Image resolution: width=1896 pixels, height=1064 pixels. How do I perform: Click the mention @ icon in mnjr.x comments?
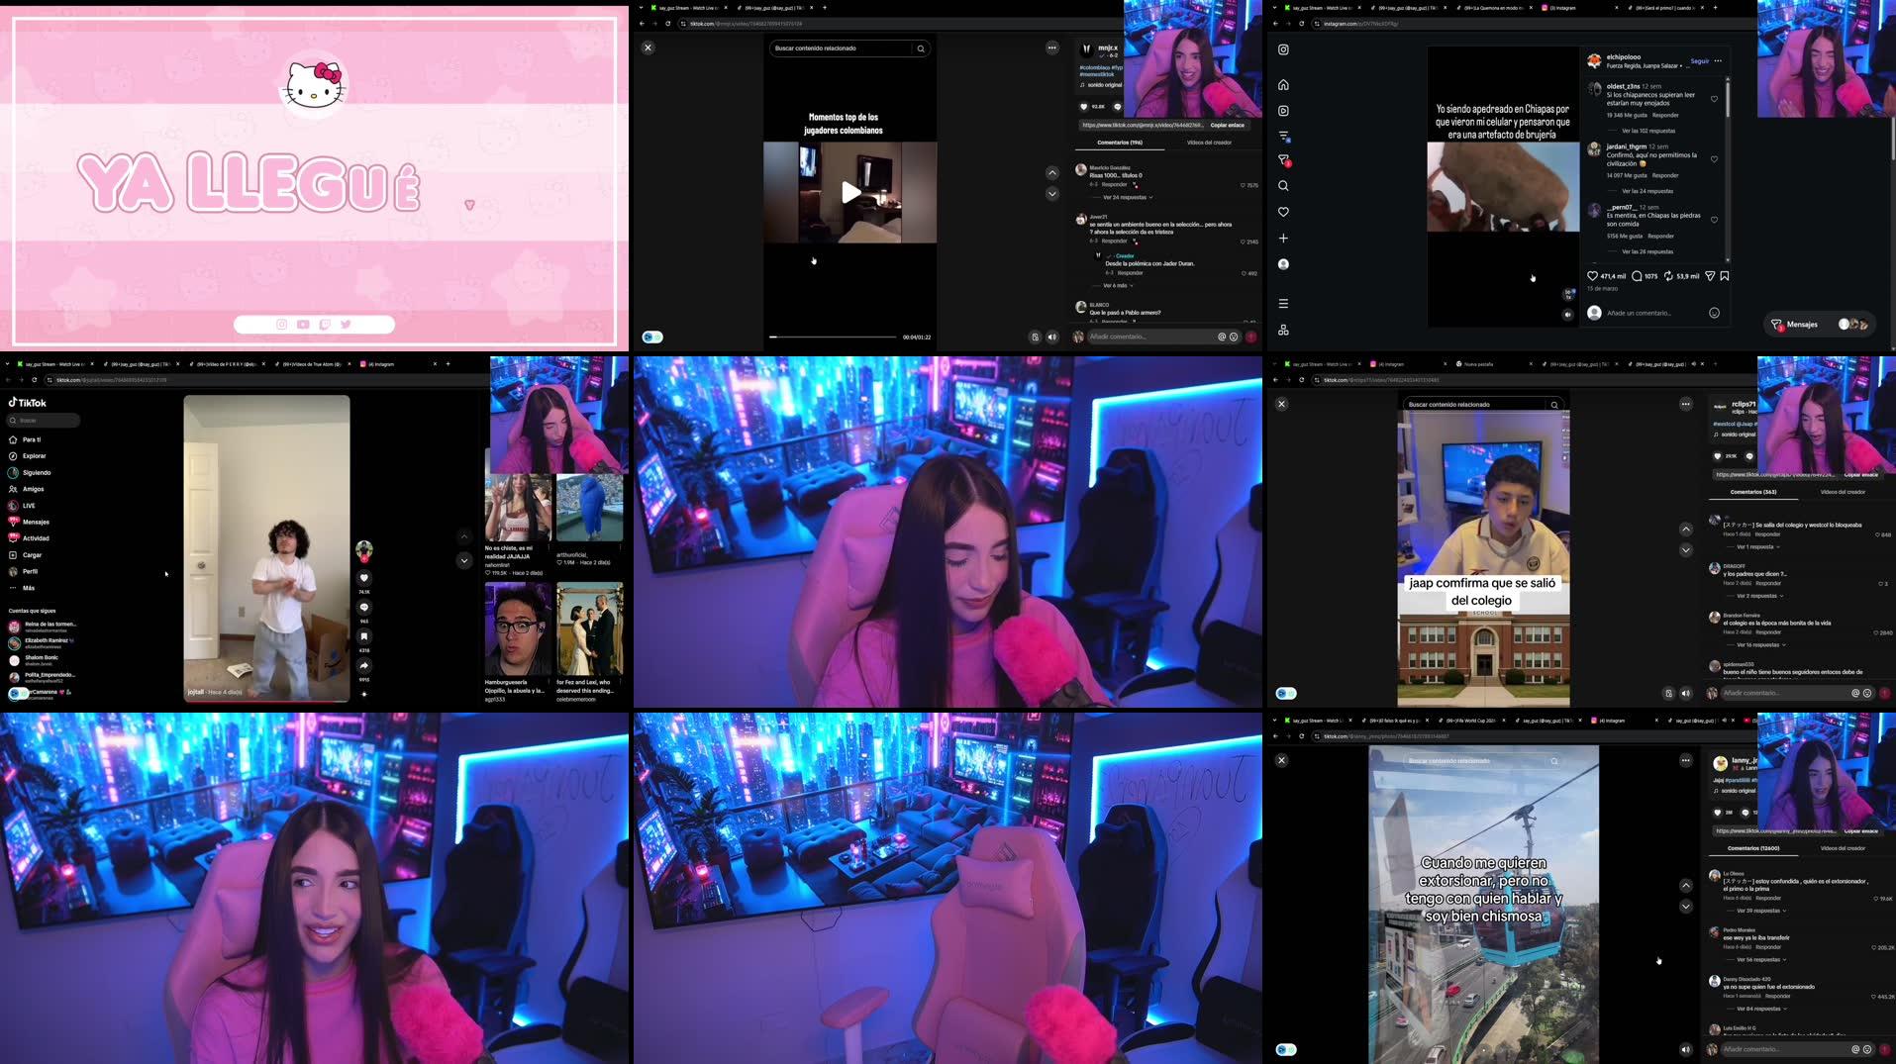point(1222,337)
